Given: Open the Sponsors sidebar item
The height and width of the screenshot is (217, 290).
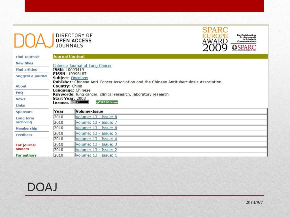Looking at the screenshot, I should pyautogui.click(x=24, y=112).
